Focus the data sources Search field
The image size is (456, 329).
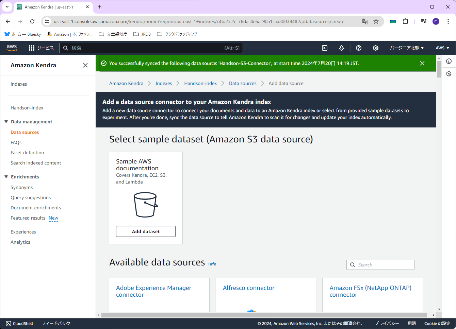click(x=380, y=265)
